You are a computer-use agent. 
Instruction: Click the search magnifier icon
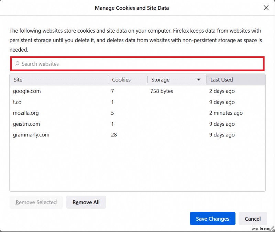pos(17,64)
